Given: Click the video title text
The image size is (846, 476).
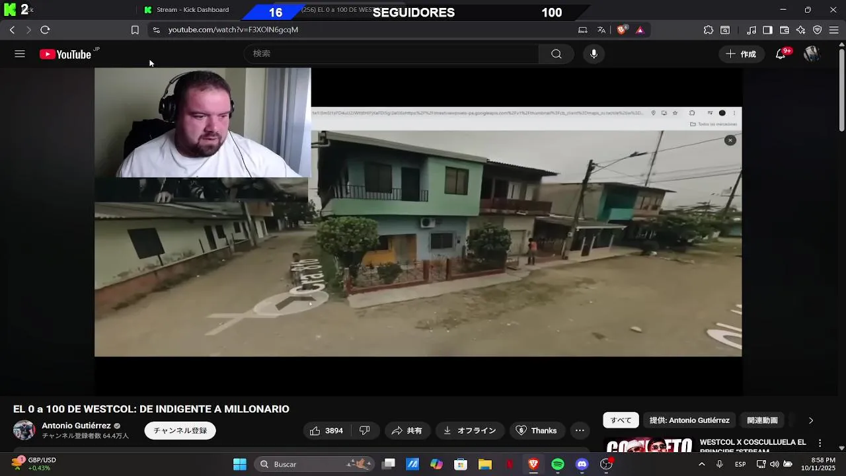Looking at the screenshot, I should 151,409.
